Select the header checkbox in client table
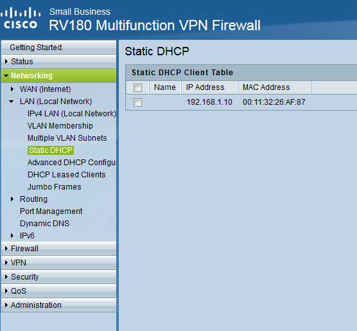Image resolution: width=357 pixels, height=331 pixels. pos(137,87)
